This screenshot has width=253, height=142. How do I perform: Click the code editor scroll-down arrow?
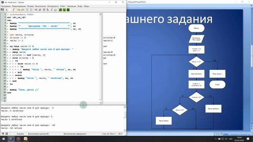tap(100, 103)
